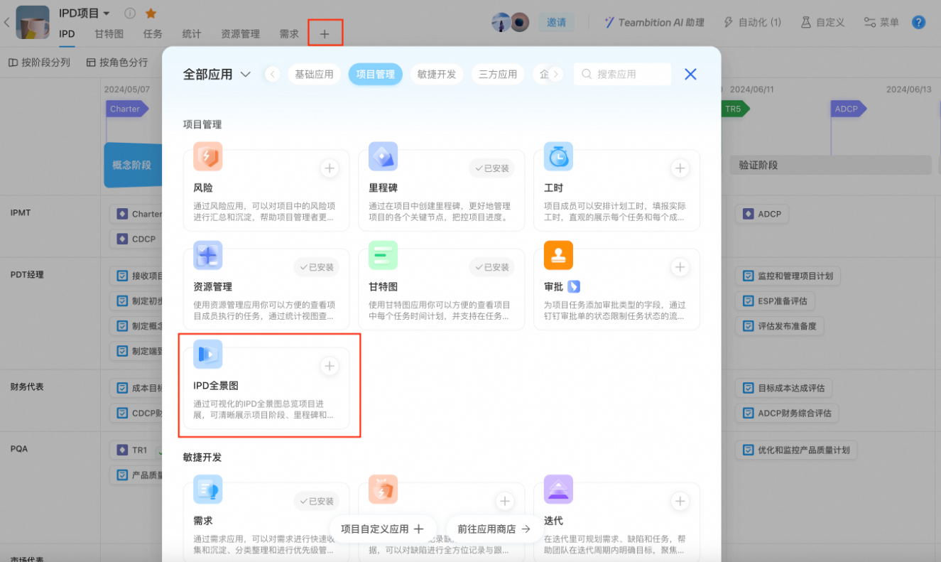The width and height of the screenshot is (941, 562).
Task: Open the IPD全景图 app icon
Action: pyautogui.click(x=207, y=354)
